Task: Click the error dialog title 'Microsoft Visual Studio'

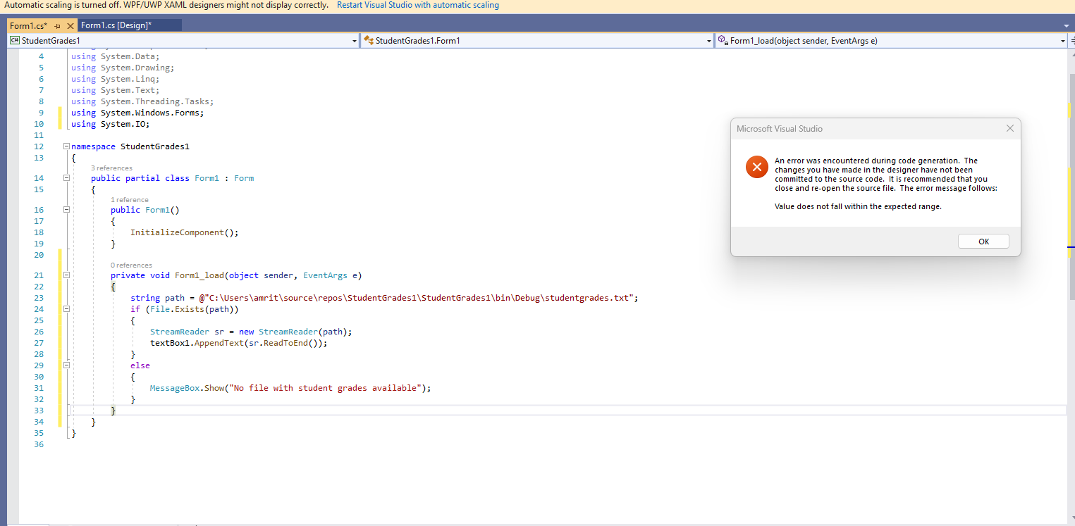Action: pos(780,129)
